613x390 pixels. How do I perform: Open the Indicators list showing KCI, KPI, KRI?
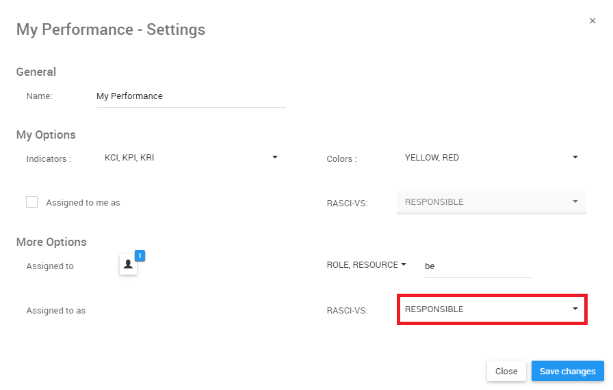coord(185,158)
